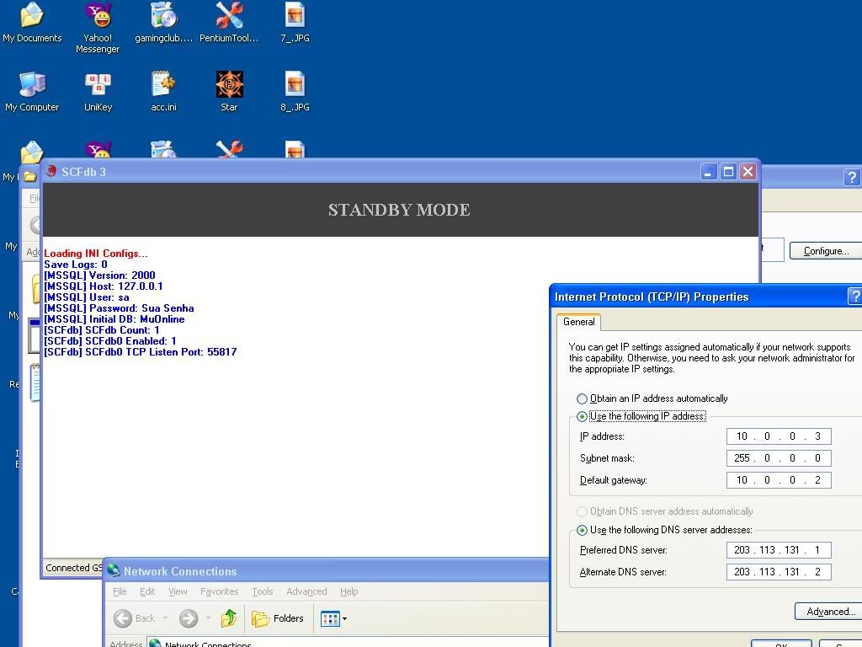Viewport: 862px width, 647px height.
Task: Open the My Computer desktop icon
Action: (32, 91)
